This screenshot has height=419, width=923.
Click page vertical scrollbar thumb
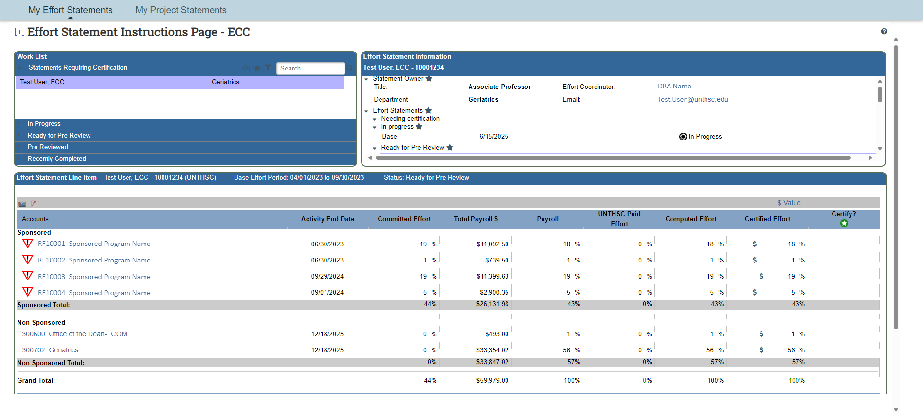click(x=896, y=187)
